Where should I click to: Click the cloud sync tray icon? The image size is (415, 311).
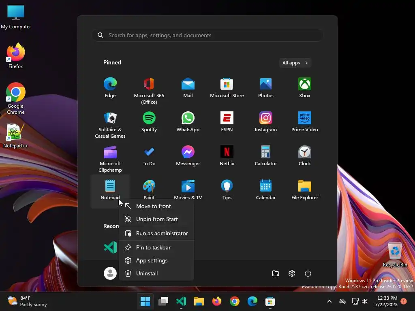(342, 301)
